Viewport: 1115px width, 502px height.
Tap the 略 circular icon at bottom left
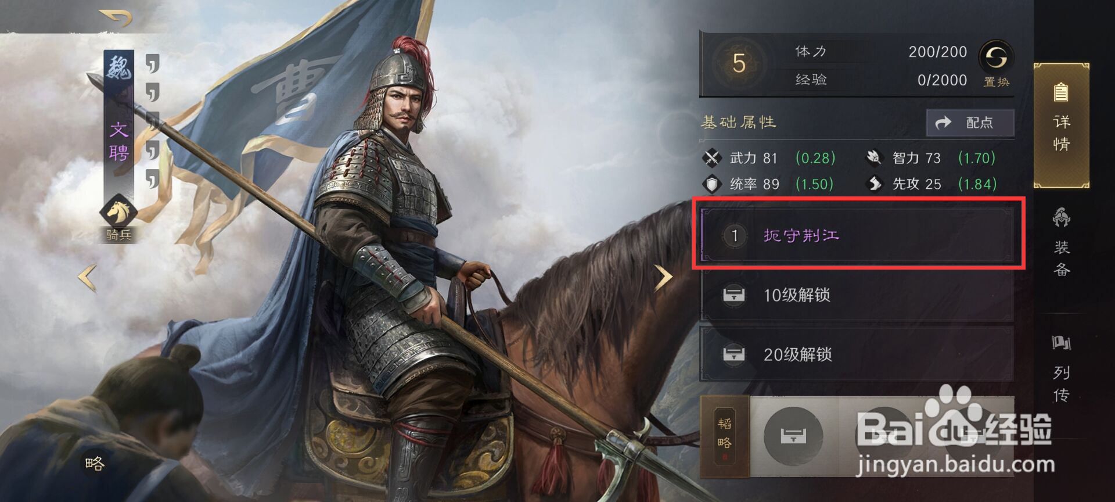click(94, 463)
